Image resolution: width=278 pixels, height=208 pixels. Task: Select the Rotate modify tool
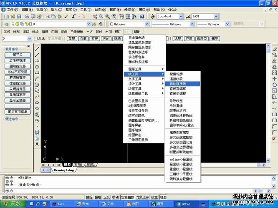(275, 85)
